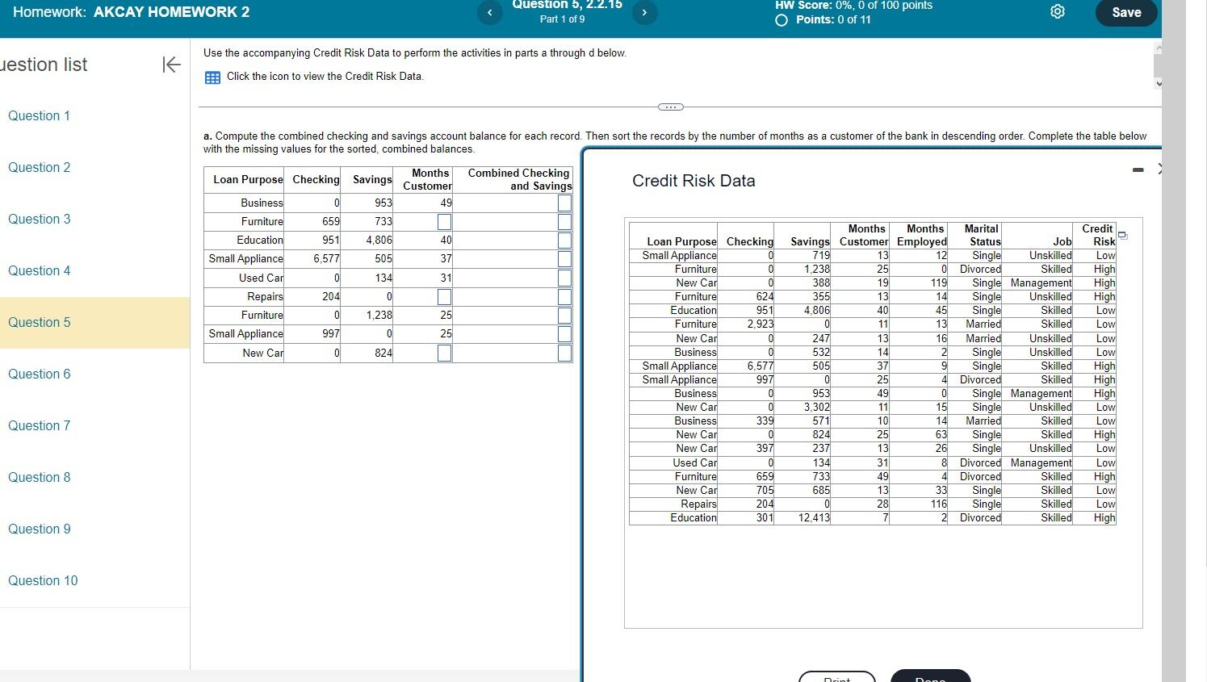Go to the previous question with the left arrow
The width and height of the screenshot is (1207, 682).
click(488, 13)
